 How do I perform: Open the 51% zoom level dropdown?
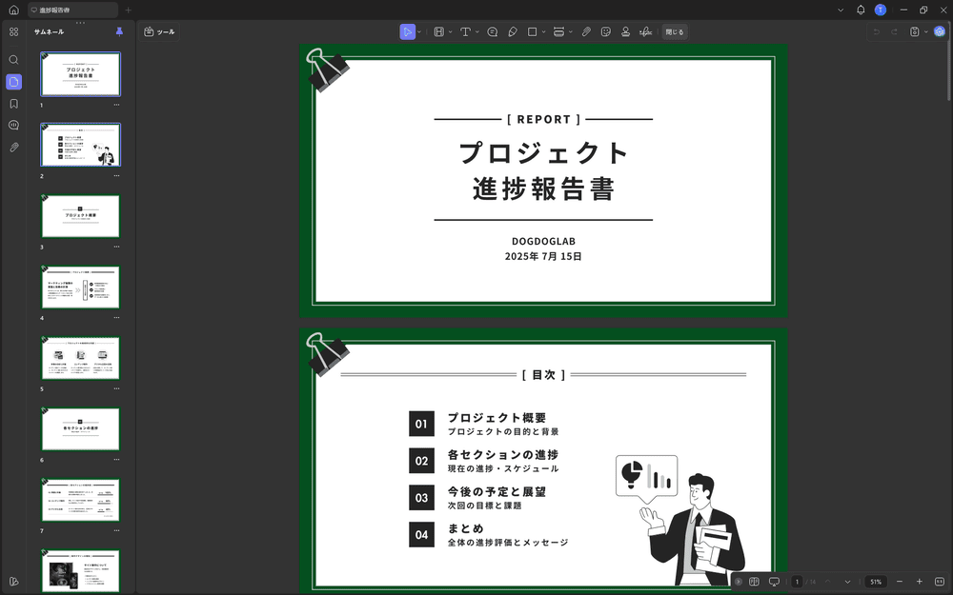876,582
